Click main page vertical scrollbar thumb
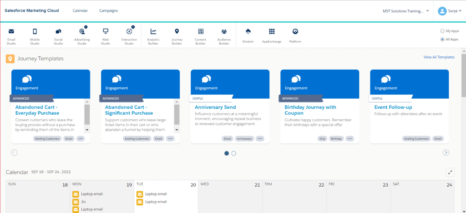Screen dimensions: 466x213 (463, 75)
